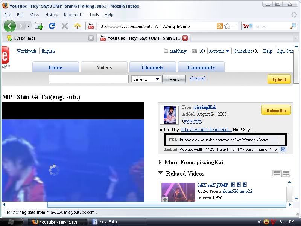Click the Search button
Screen dimensions: 301x226
coord(174,79)
